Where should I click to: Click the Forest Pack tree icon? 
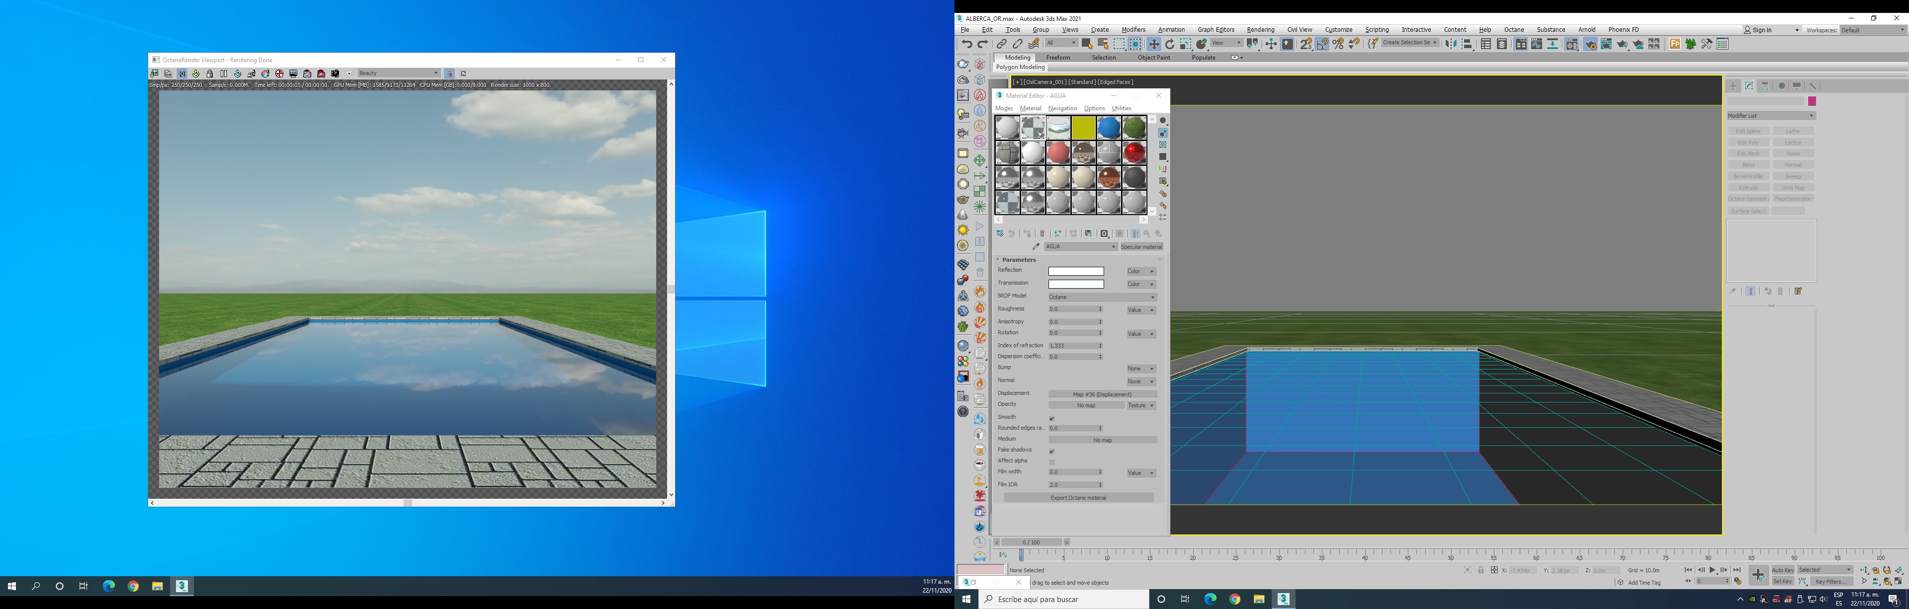pos(1690,44)
